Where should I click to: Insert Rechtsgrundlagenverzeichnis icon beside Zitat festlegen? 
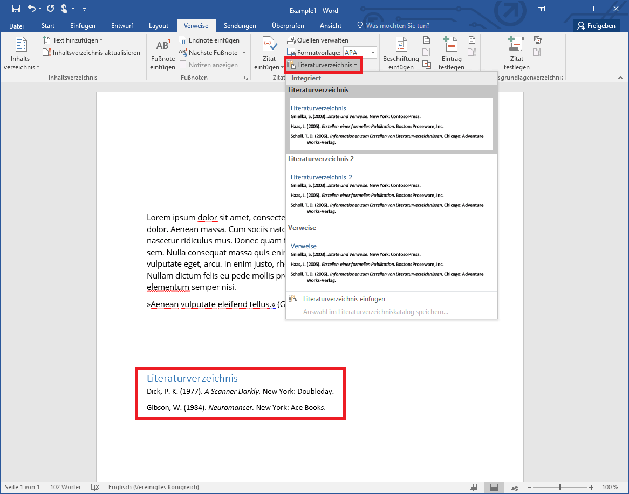click(x=537, y=40)
